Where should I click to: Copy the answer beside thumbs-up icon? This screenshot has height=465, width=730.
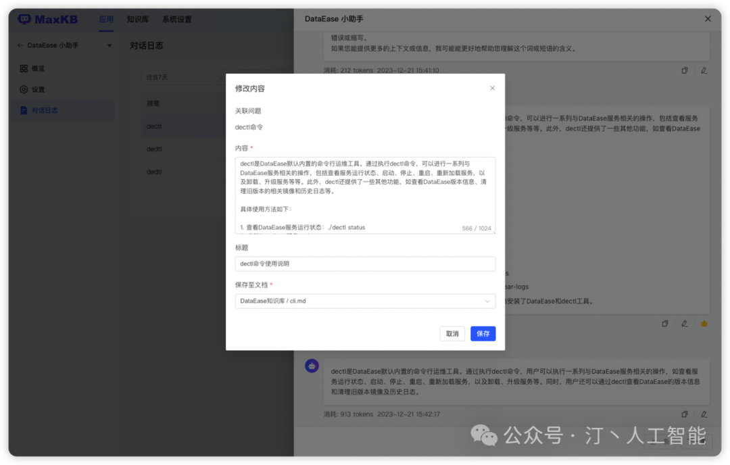(x=665, y=324)
